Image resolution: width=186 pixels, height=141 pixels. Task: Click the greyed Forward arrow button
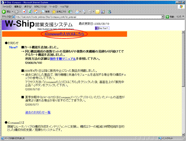[x=16, y=12]
